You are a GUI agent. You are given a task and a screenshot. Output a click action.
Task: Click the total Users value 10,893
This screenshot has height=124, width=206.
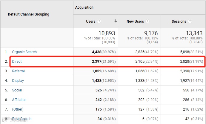coord(107,33)
